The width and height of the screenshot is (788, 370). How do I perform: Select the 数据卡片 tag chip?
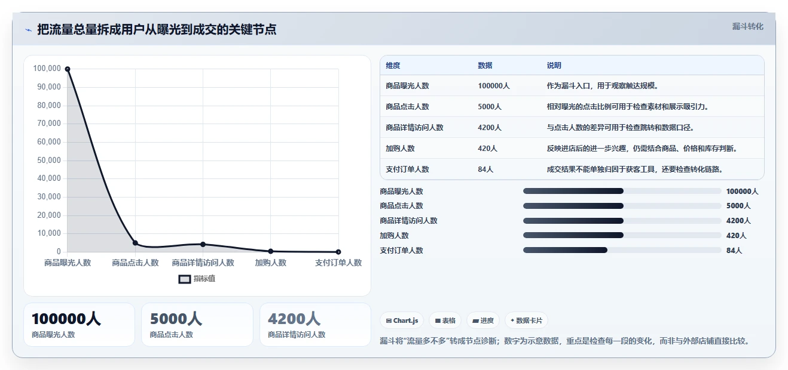click(526, 320)
